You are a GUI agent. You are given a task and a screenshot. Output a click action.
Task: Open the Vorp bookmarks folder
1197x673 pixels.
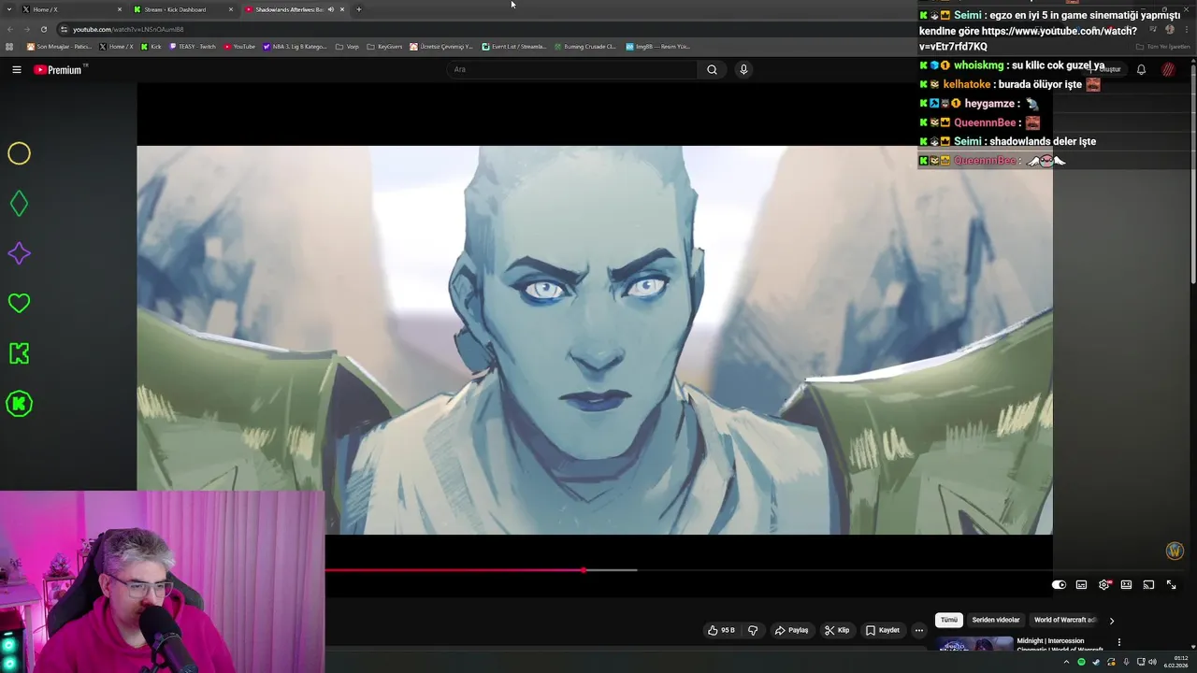click(x=347, y=46)
